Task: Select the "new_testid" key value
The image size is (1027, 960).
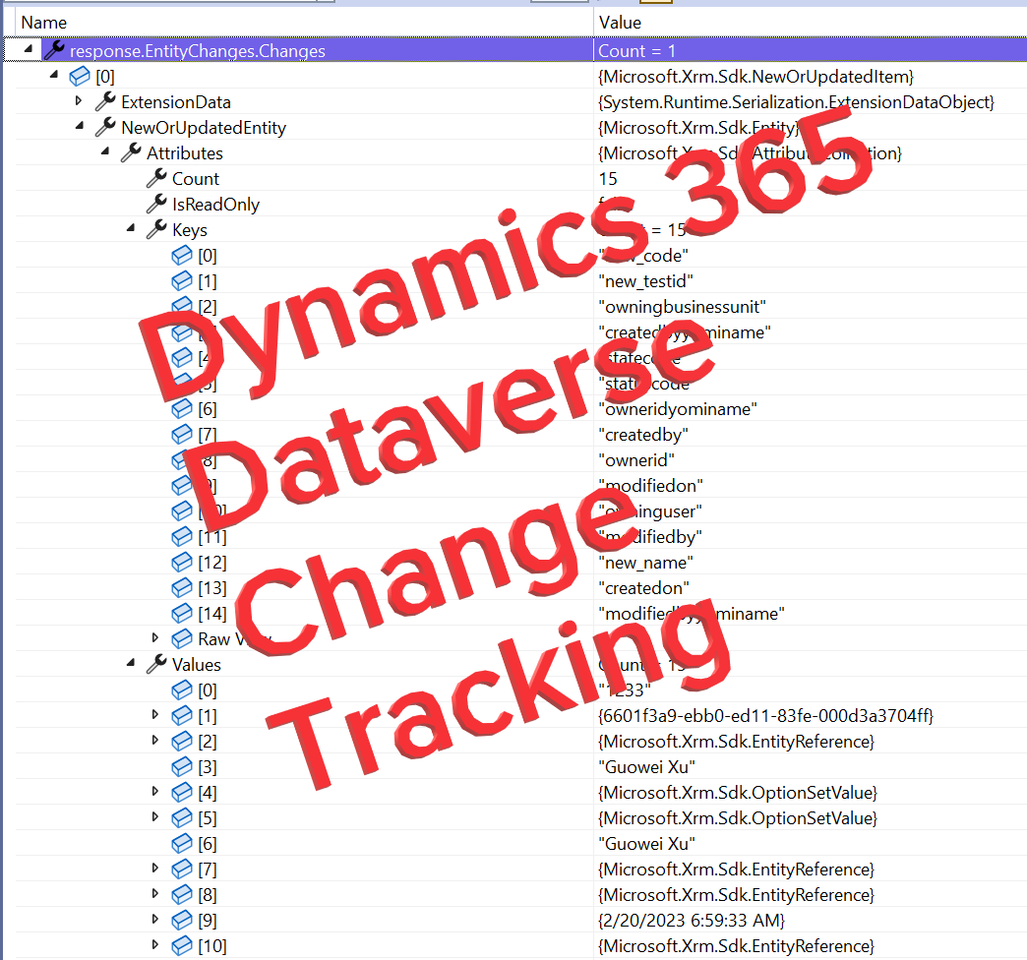Action: pyautogui.click(x=645, y=281)
